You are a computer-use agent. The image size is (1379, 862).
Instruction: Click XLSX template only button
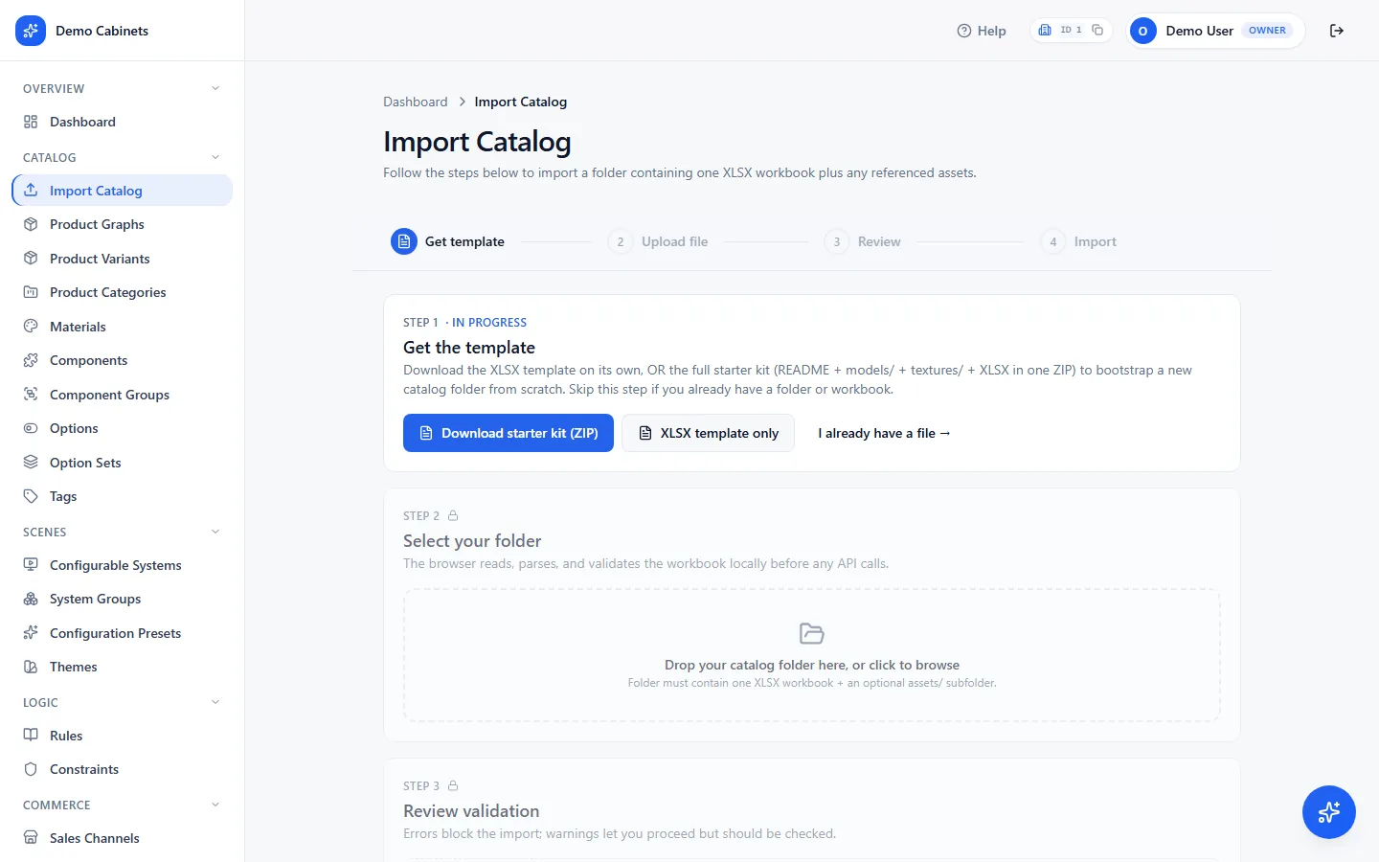click(708, 433)
